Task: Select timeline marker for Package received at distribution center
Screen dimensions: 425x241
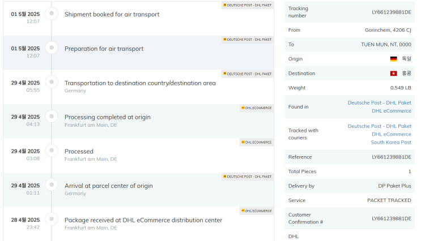Action: point(52,219)
